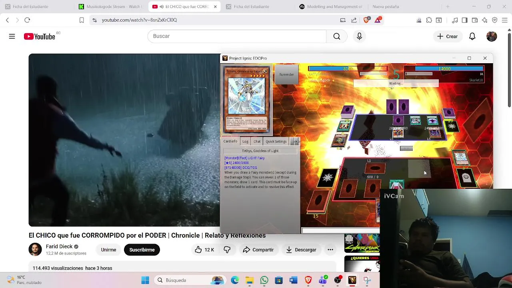
Task: Click the playing YouTube video frame
Action: (124, 140)
